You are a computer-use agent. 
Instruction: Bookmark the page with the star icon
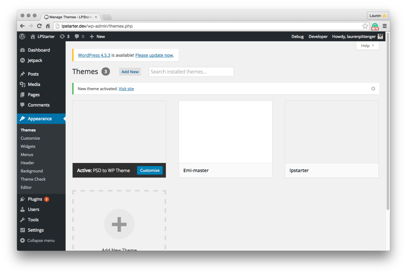point(365,26)
